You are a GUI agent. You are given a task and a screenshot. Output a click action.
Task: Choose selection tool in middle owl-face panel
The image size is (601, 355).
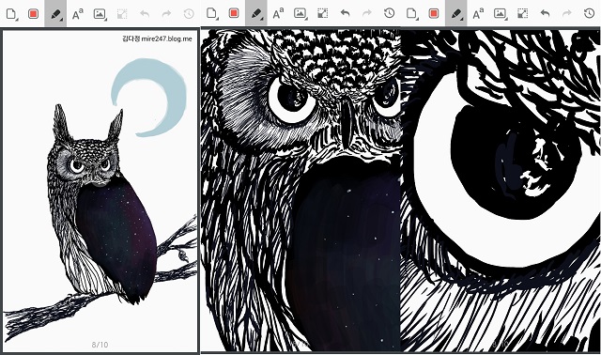coord(323,13)
